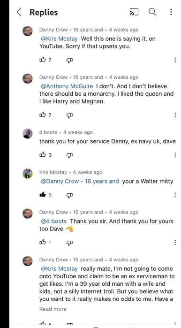Unlike Kris Mcstay's Walter mitty comment
Screen dimensions: 181x328
[42, 195]
